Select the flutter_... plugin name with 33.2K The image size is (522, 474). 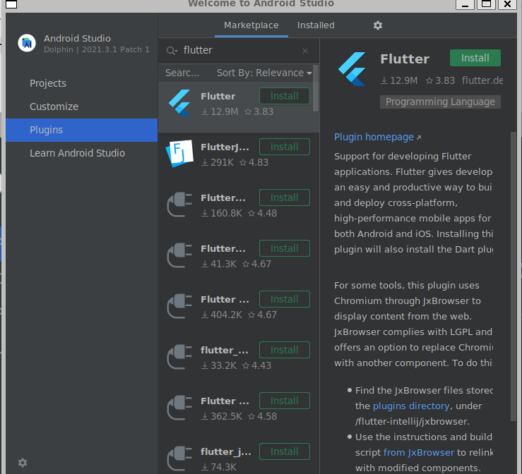(x=225, y=351)
